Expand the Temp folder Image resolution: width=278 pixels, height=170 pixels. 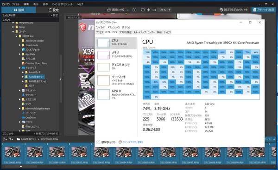13,27
